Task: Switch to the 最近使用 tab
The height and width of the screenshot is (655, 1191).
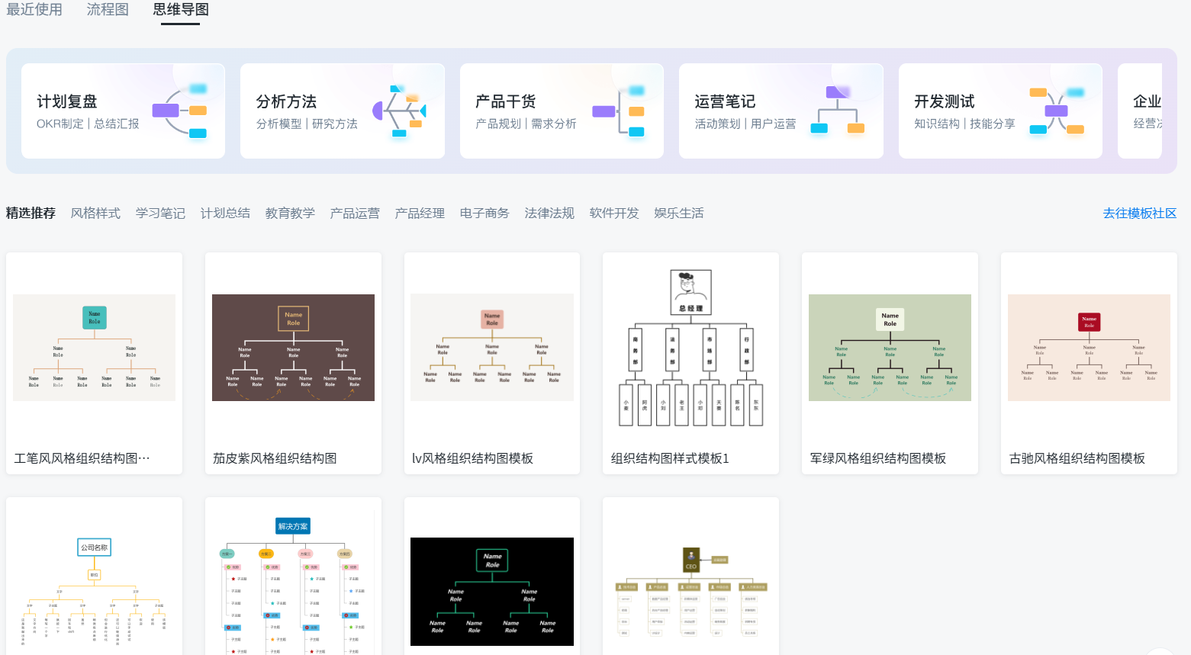Action: [x=34, y=10]
